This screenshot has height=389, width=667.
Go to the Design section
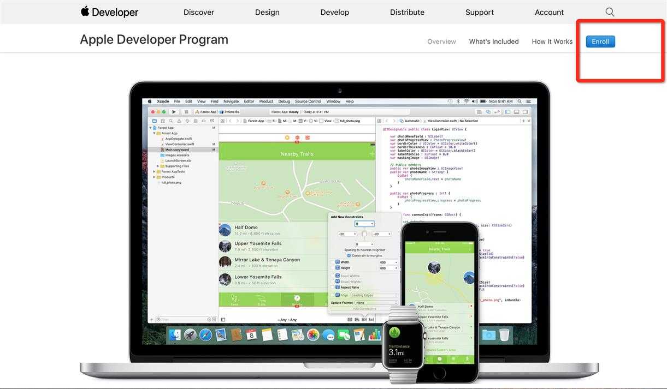pyautogui.click(x=267, y=12)
